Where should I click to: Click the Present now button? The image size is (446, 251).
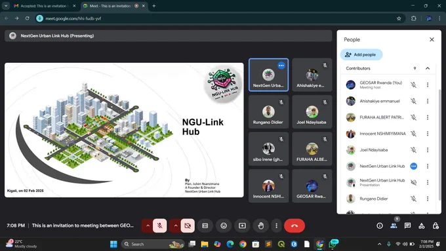click(242, 225)
